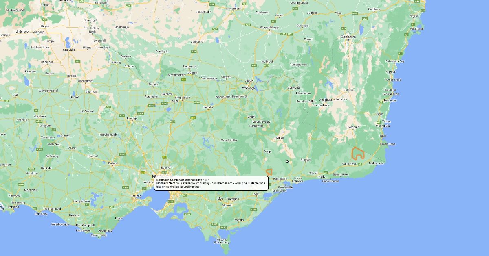This screenshot has height=256, width=489.
Task: Click the 'Buchan' town label
Action: [x=305, y=160]
